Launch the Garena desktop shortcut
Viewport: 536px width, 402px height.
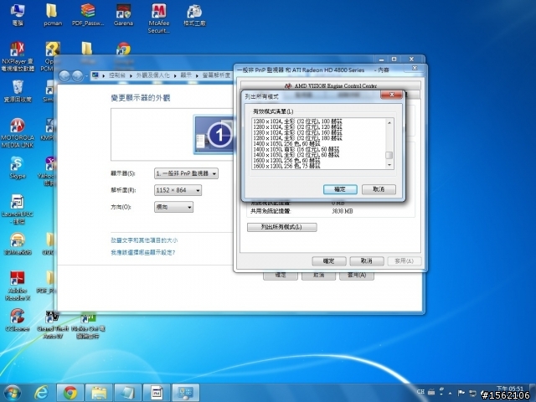(123, 15)
